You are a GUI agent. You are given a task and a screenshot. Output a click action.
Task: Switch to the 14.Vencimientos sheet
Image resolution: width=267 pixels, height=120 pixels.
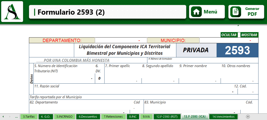[223, 117]
